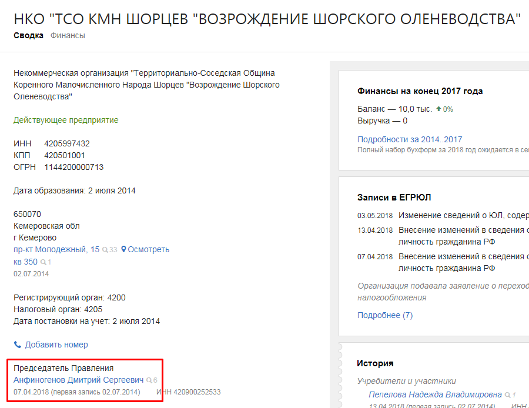
Task: Click the Добавить номер link
Action: 56,345
